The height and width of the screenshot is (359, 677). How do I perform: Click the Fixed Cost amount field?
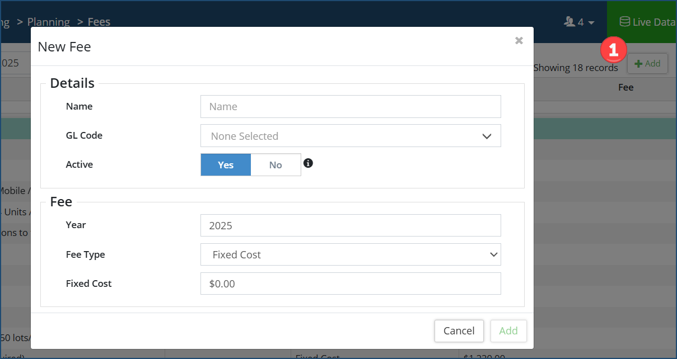point(351,284)
